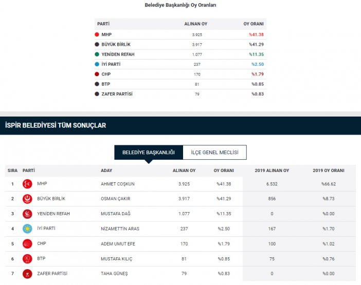Click the blue İYİ Parti color dot
Viewport: 361px width, 285px height.
pos(97,64)
